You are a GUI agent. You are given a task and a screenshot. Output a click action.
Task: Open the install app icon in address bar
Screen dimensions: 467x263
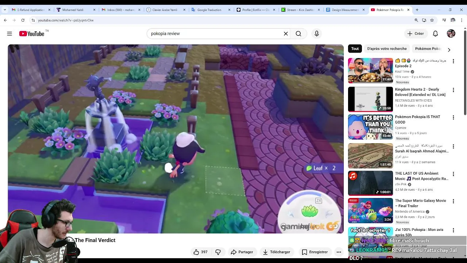(x=424, y=20)
